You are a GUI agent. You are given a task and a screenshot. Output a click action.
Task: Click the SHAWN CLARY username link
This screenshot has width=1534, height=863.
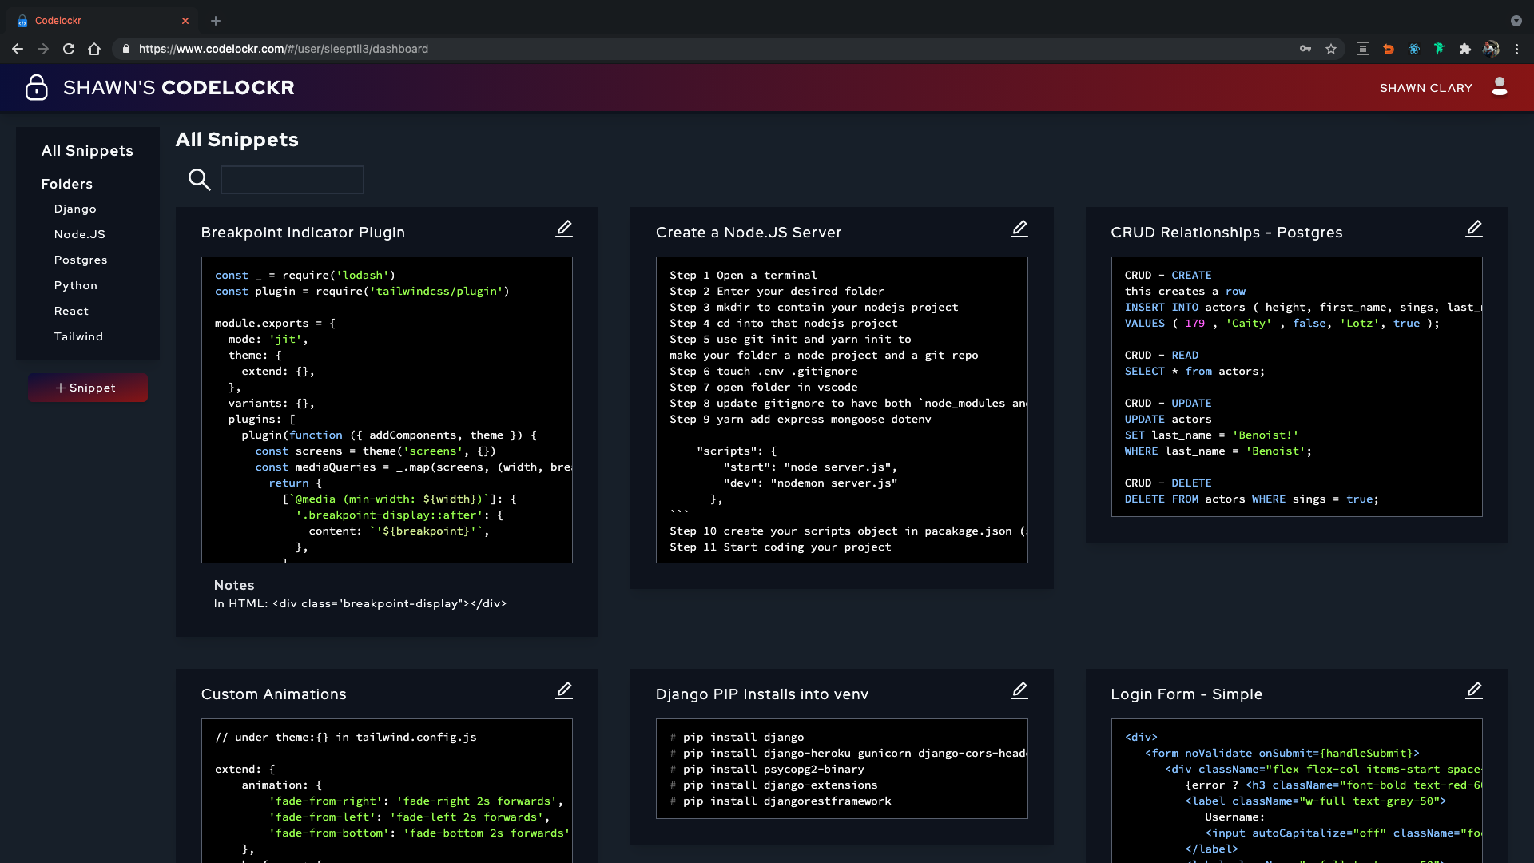[x=1425, y=88]
